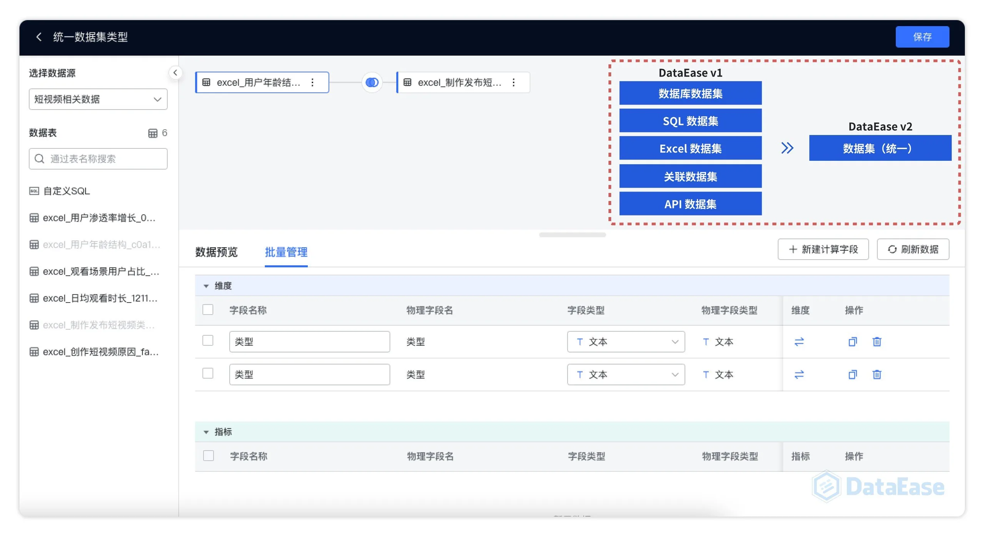
Task: Click table icon of excel_创作短视频原因_fa…
Action: (34, 352)
